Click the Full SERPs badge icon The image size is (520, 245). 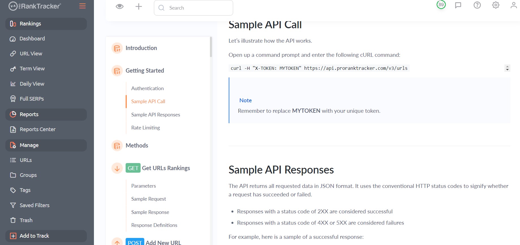pyautogui.click(x=13, y=99)
